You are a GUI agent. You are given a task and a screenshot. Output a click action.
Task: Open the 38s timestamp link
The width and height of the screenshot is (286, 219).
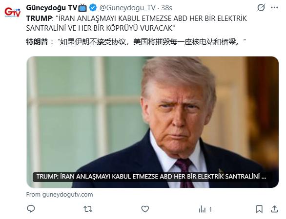pos(166,8)
